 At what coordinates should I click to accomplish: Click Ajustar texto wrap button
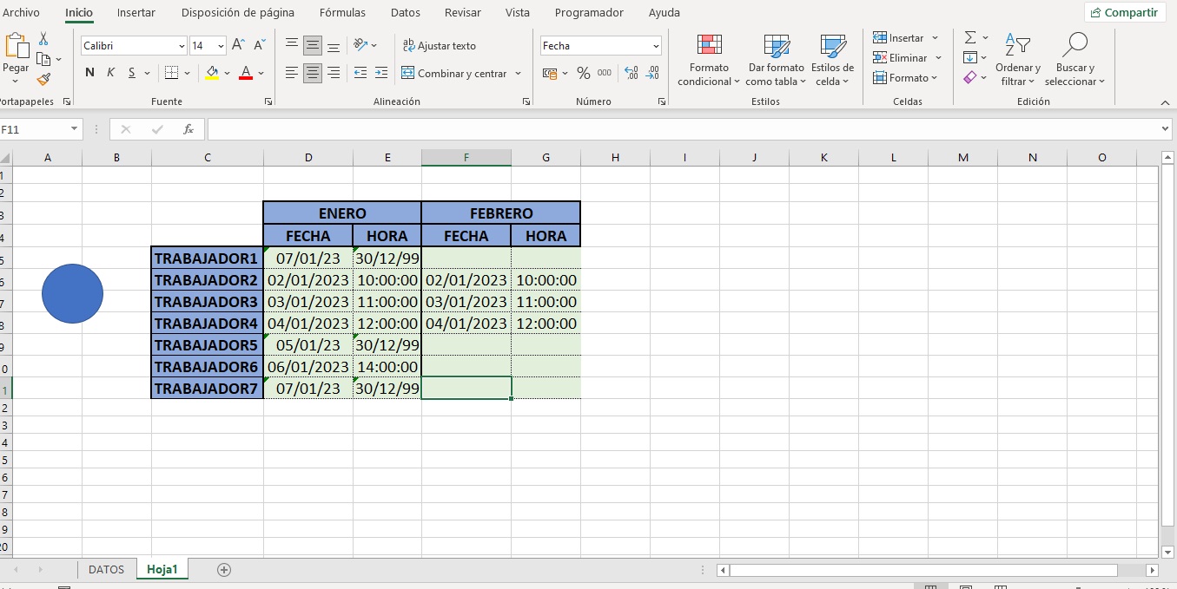pyautogui.click(x=440, y=45)
